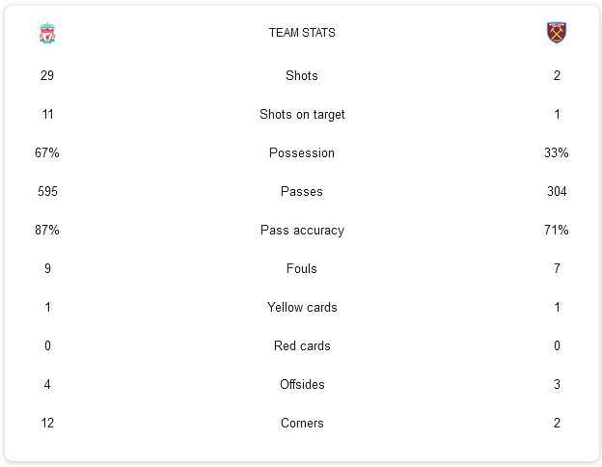Click the Fouls stat label

pyautogui.click(x=302, y=268)
